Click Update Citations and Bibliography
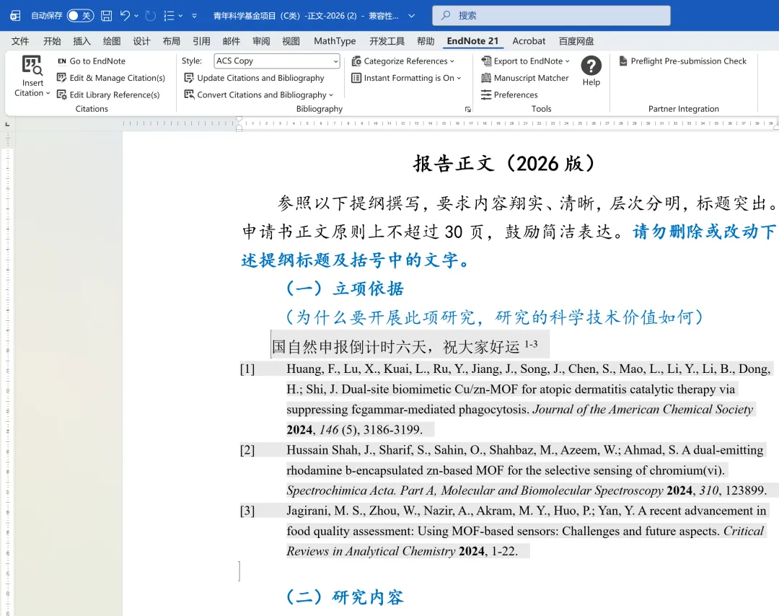Screen dimensions: 779x616 click(254, 78)
